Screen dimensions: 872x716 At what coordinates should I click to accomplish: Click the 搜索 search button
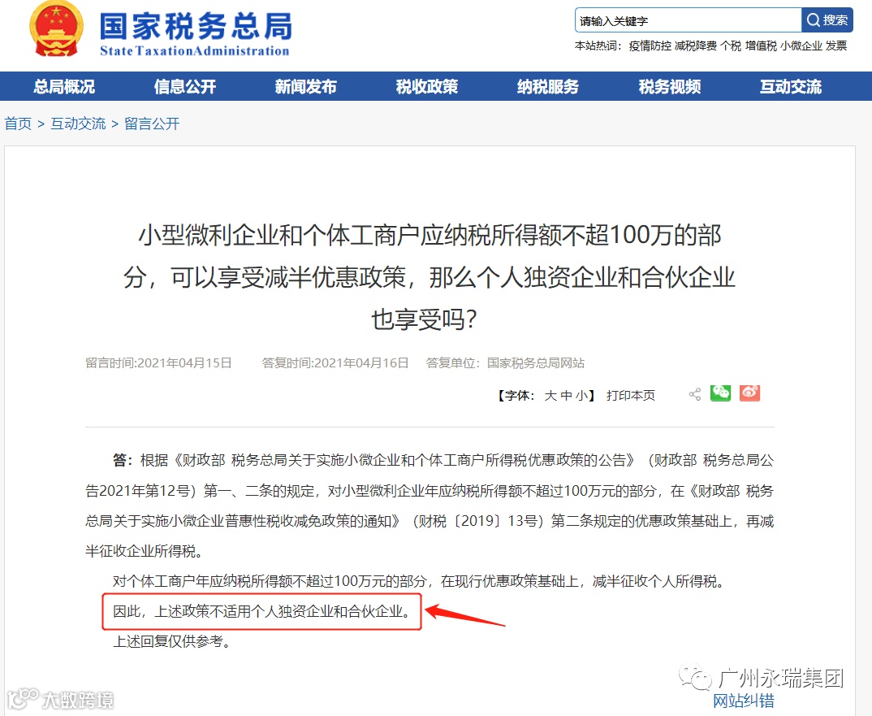coord(827,20)
